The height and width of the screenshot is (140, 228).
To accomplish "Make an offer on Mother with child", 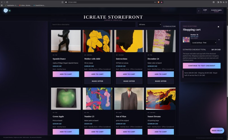I will [x=97, y=81].
